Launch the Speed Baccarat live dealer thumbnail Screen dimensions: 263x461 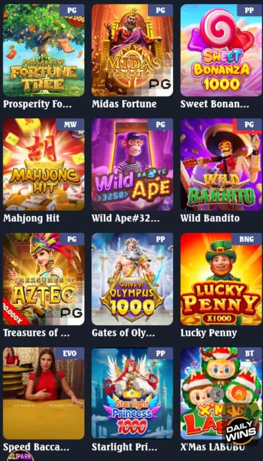pyautogui.click(x=44, y=393)
